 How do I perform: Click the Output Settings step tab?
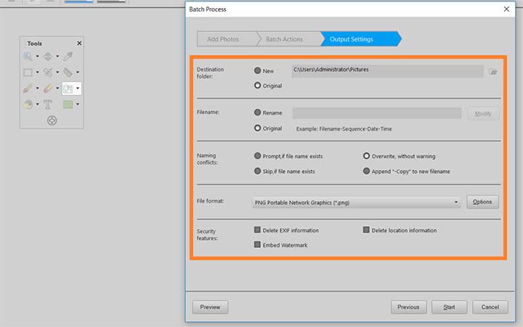click(360, 39)
